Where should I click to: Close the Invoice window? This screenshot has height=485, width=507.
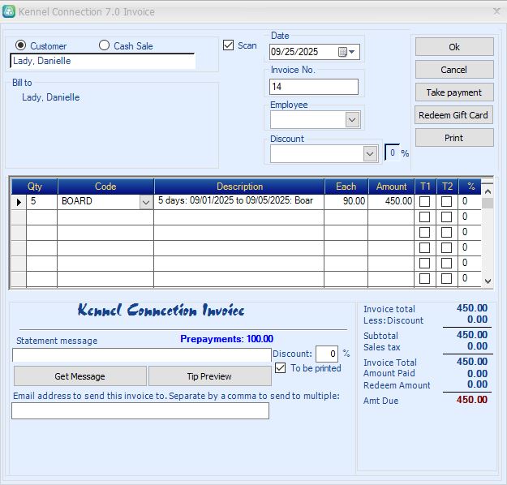(496, 11)
